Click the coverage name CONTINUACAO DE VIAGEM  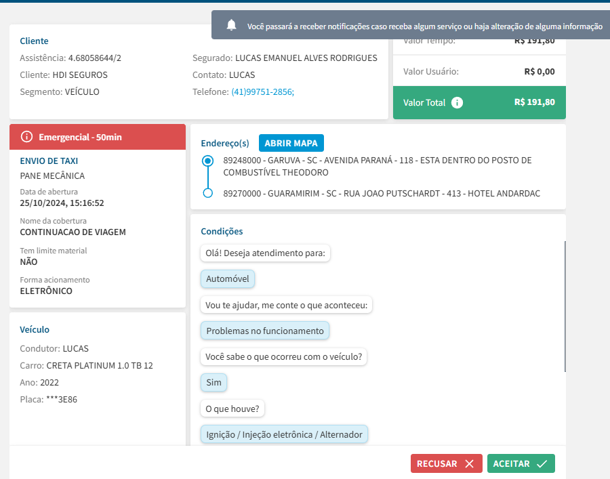click(73, 232)
